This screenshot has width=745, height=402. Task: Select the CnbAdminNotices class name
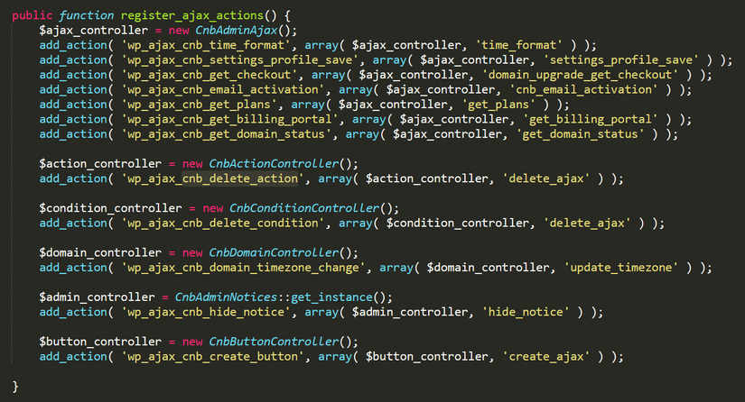[x=226, y=297]
